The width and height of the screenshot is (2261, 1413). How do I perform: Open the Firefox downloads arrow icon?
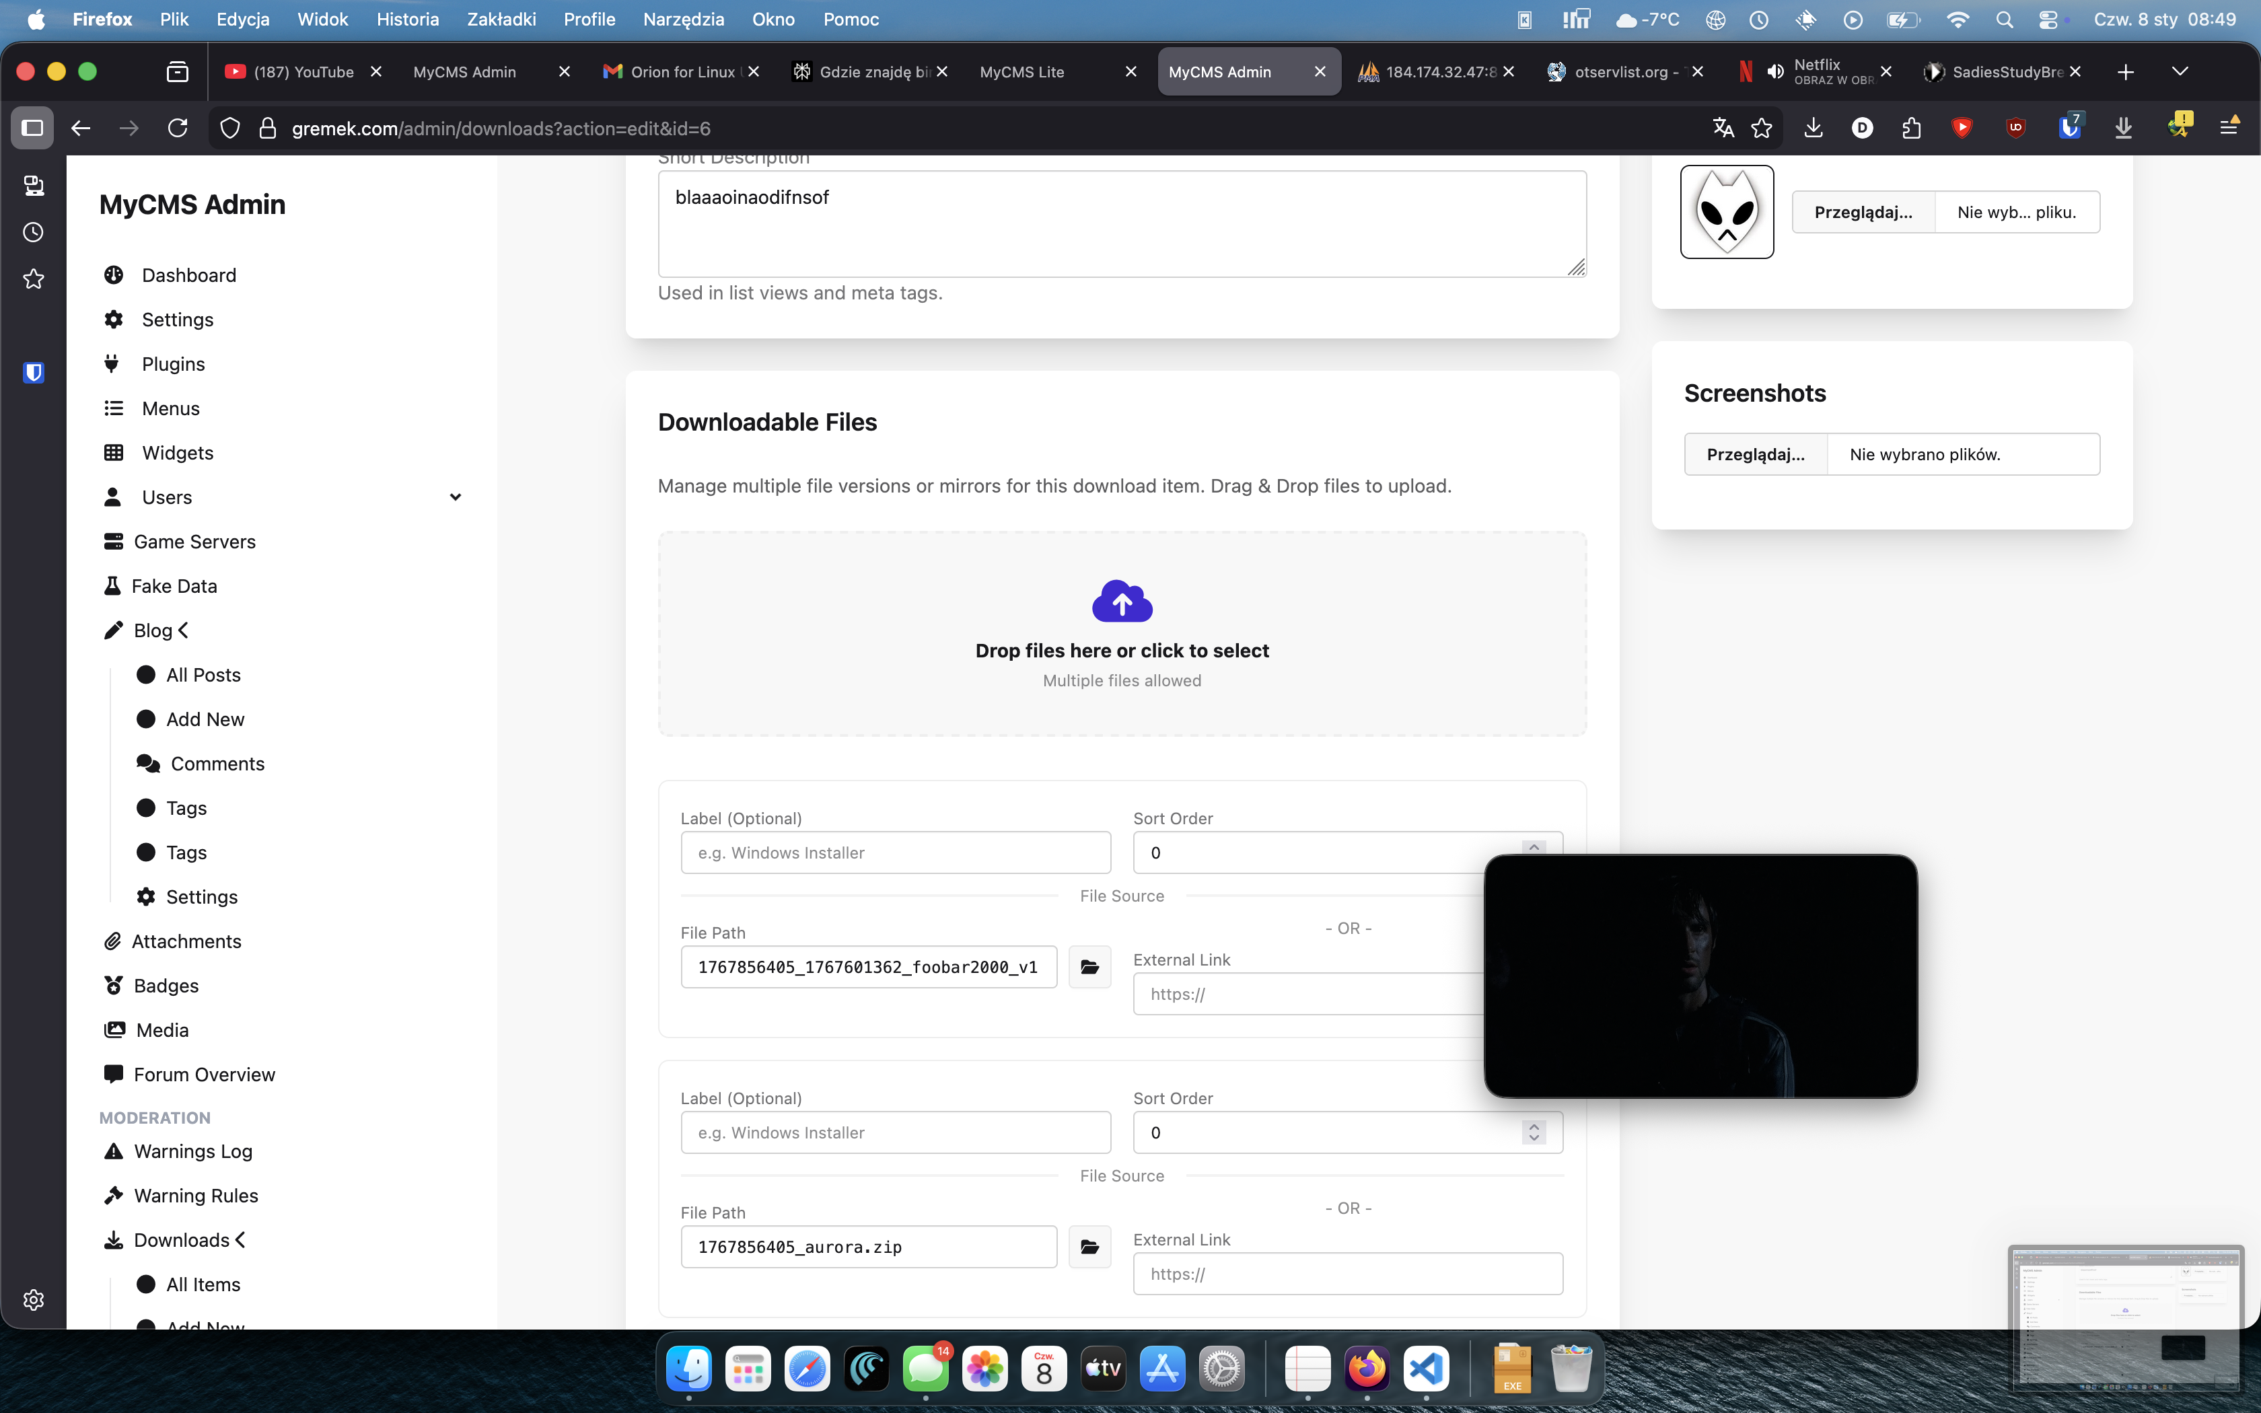click(1813, 128)
